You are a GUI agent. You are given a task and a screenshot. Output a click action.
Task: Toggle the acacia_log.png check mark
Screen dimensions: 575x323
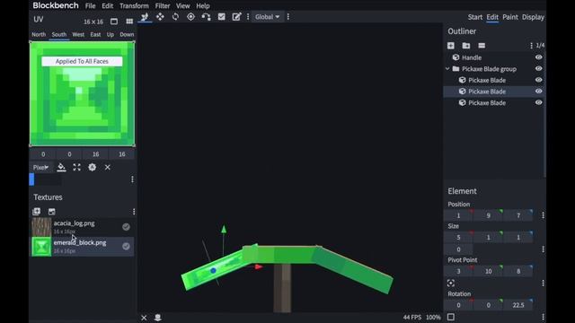pyautogui.click(x=126, y=227)
